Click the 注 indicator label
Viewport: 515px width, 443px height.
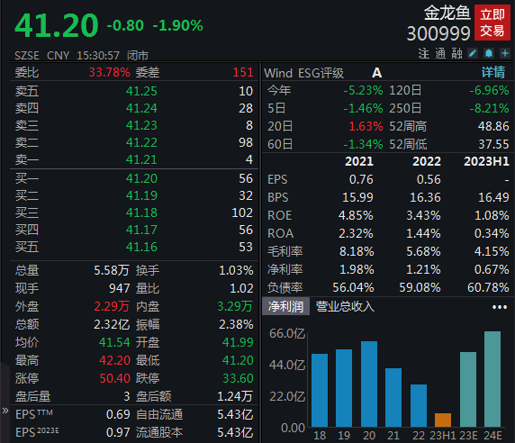tap(424, 53)
